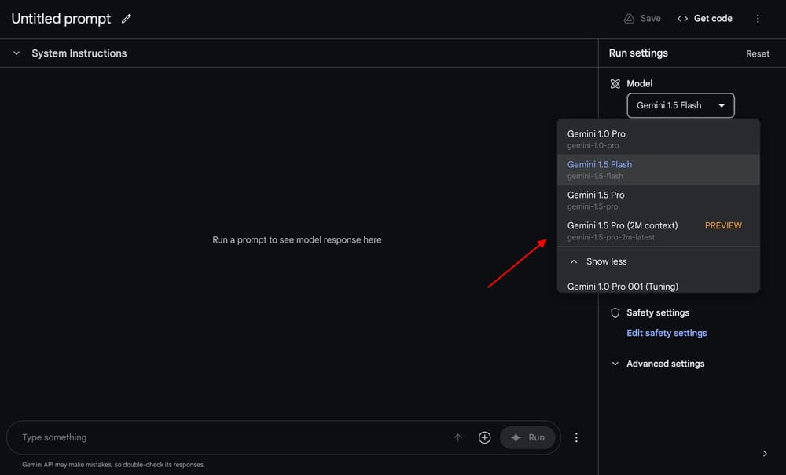Click the plus icon to add media

pos(484,437)
